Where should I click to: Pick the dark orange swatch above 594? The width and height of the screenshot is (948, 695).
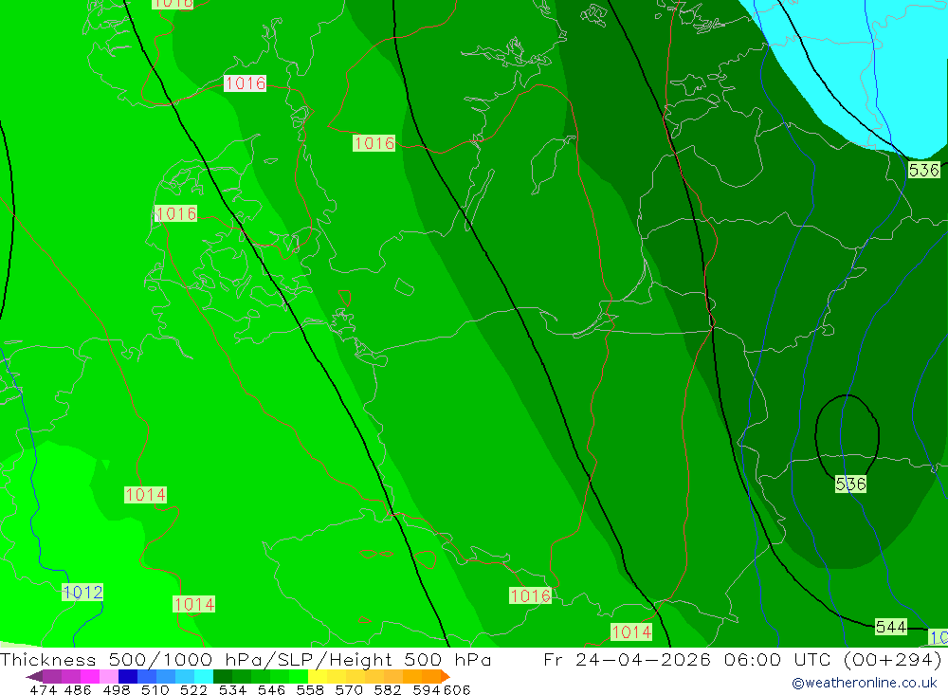pyautogui.click(x=431, y=676)
